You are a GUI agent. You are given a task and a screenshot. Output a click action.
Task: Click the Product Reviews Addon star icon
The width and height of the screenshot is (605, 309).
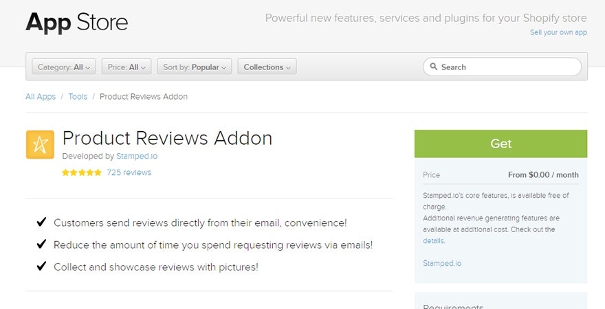40,144
